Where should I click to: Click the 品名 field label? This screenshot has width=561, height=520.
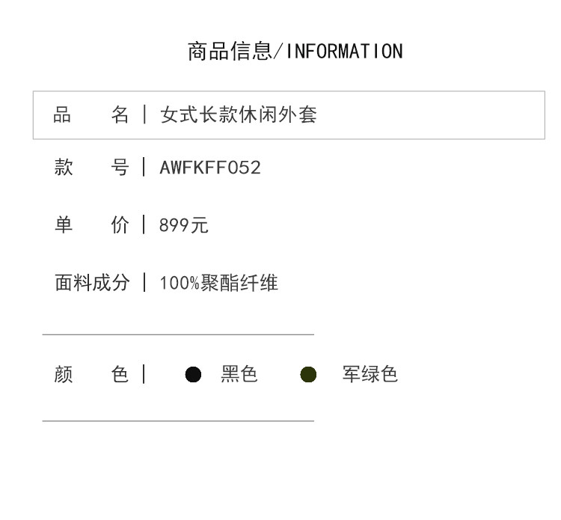pos(91,115)
